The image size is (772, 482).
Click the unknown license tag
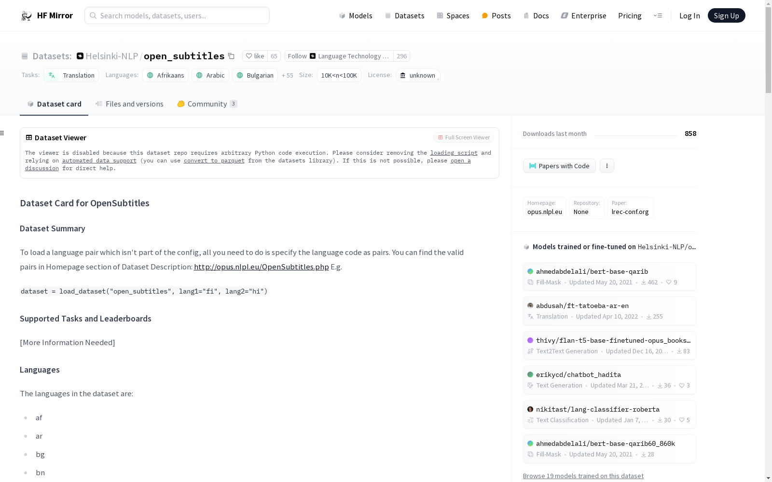pyautogui.click(x=418, y=75)
